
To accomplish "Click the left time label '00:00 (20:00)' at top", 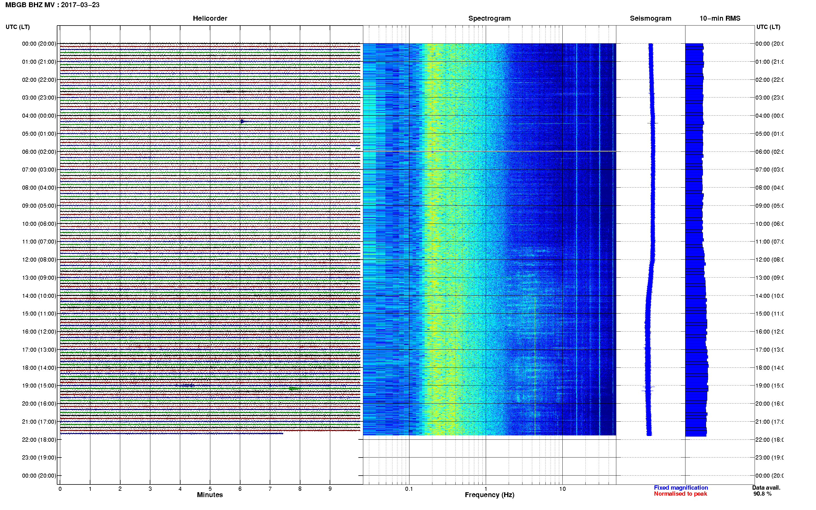I will [39, 44].
